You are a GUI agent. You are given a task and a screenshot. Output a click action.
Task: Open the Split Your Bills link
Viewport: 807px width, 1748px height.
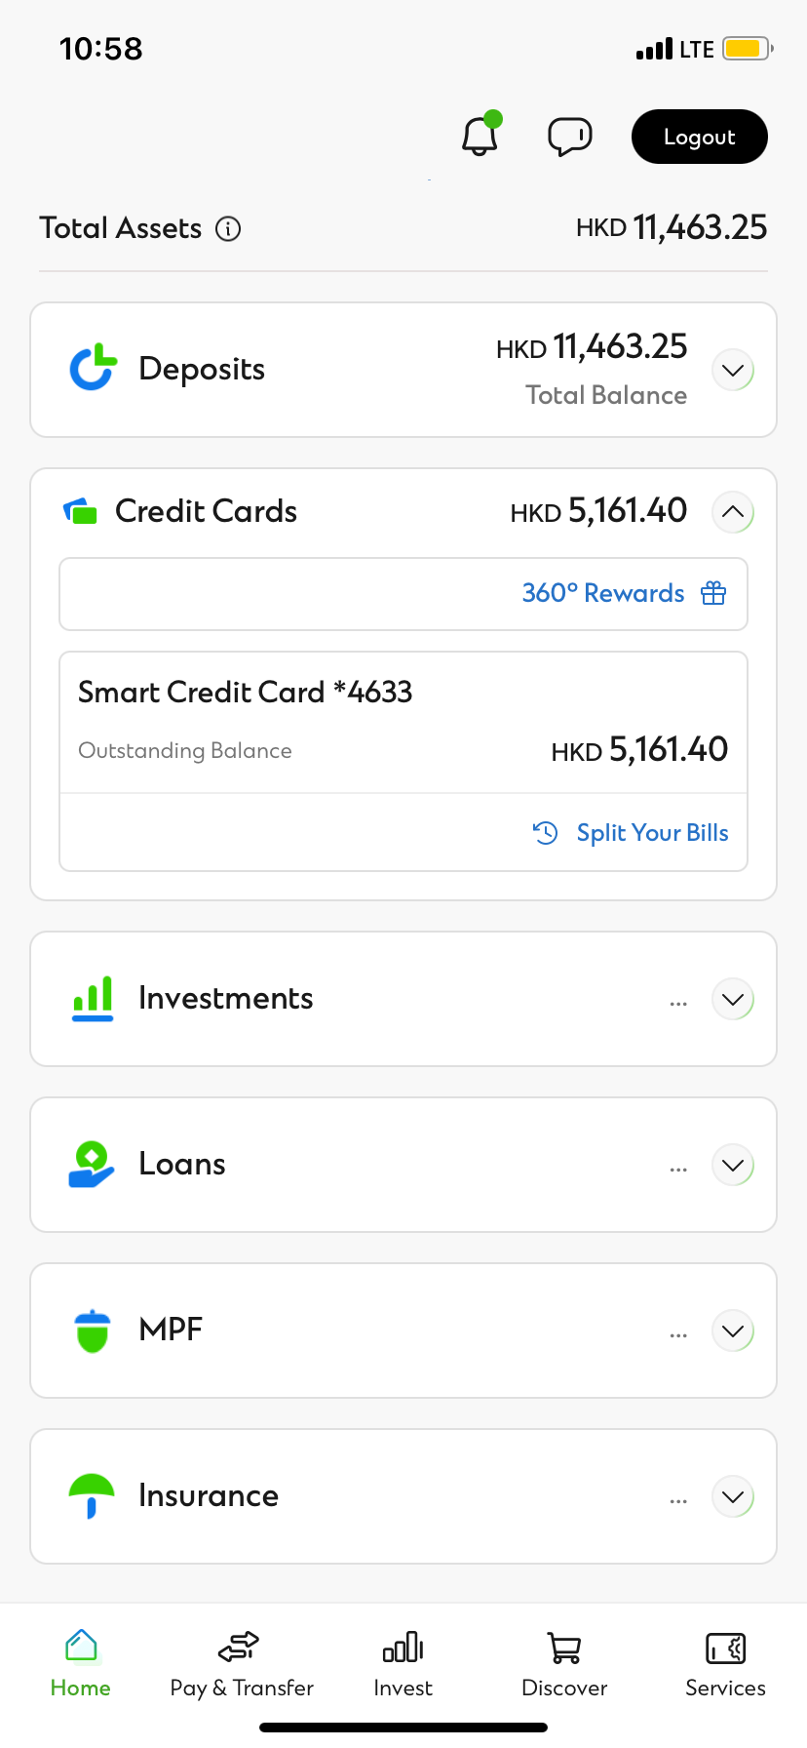tap(651, 833)
